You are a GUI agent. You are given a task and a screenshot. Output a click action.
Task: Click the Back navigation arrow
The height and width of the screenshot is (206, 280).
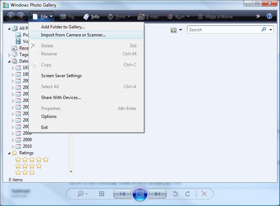pos(11,16)
